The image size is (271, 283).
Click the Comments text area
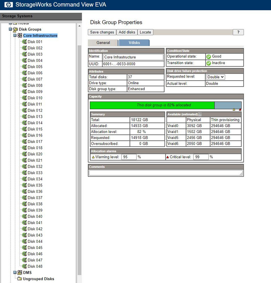click(x=166, y=173)
